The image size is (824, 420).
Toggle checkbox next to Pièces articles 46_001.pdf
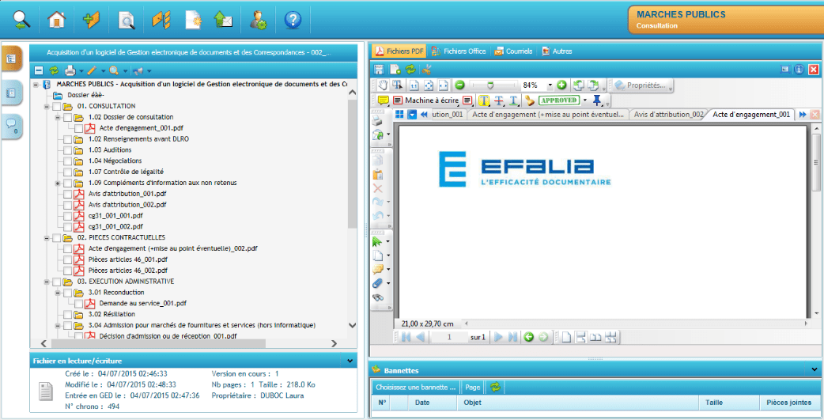point(67,259)
